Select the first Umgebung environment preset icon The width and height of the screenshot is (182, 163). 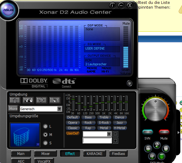[x=15, y=100]
